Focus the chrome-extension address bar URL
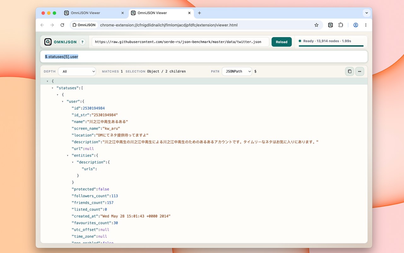The image size is (404, 253). (x=169, y=25)
